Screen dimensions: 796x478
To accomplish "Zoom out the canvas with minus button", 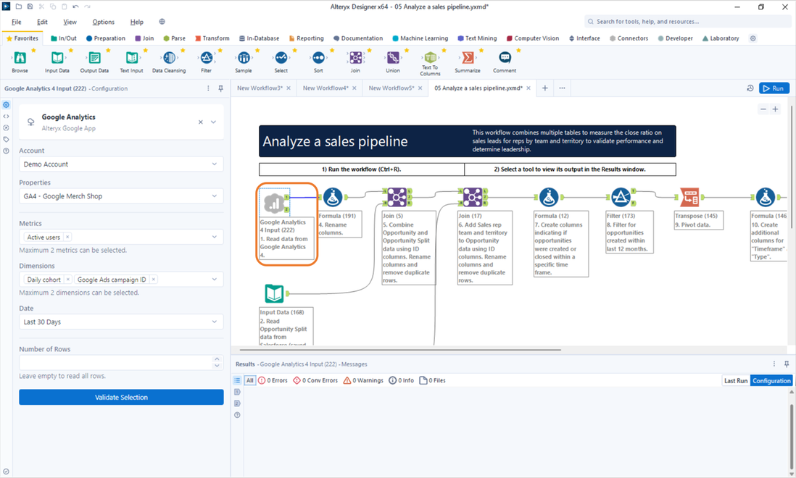I will (x=763, y=109).
